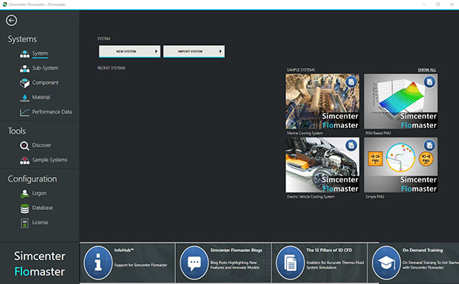Image resolution: width=459 pixels, height=284 pixels.
Task: Click the Marine Cooling System caption
Action: coord(304,133)
